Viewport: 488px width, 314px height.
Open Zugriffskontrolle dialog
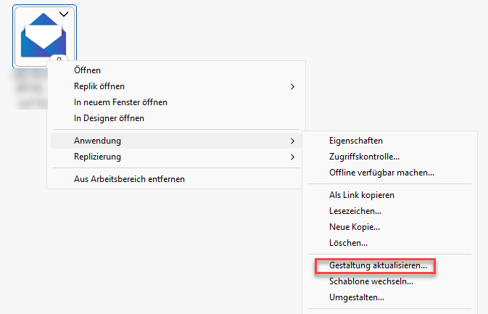364,156
